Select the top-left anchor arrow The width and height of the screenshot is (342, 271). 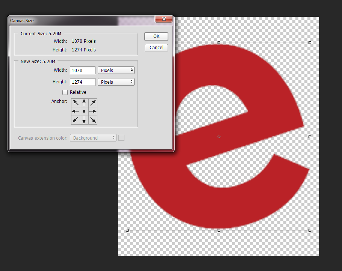[75, 102]
